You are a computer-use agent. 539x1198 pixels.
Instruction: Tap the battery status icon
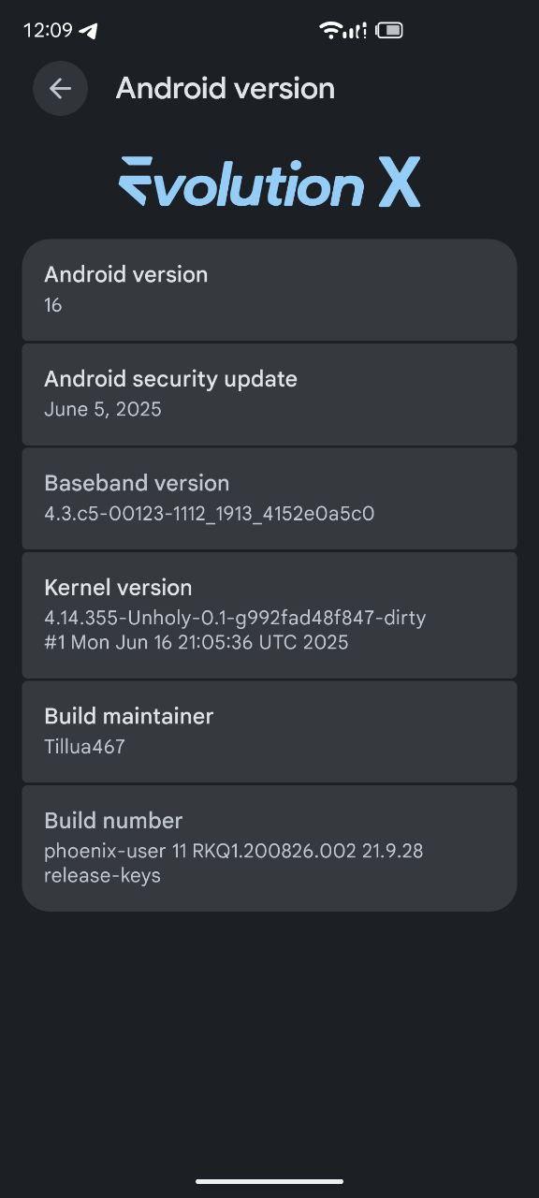[390, 30]
